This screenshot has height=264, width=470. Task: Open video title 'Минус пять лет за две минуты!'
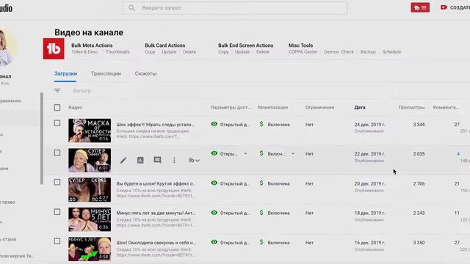[156, 213]
